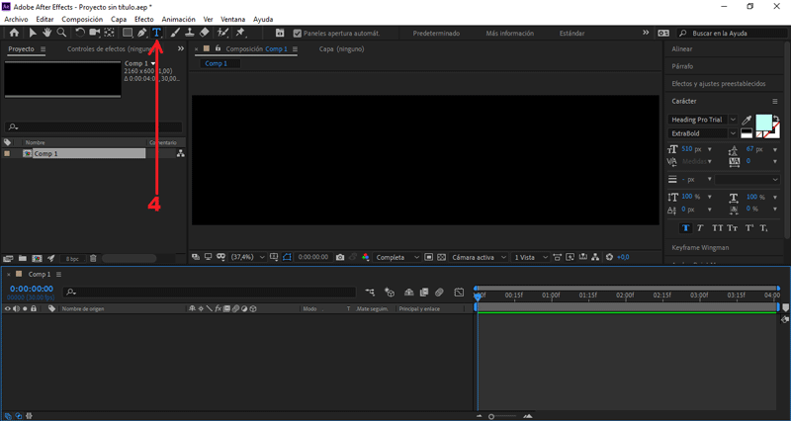Screen dimensions: 791x421
Task: Click the light blue fill color swatch
Action: coord(763,123)
